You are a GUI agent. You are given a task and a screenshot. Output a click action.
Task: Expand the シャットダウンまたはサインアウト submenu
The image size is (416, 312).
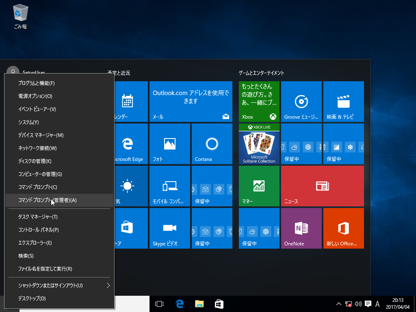59,286
